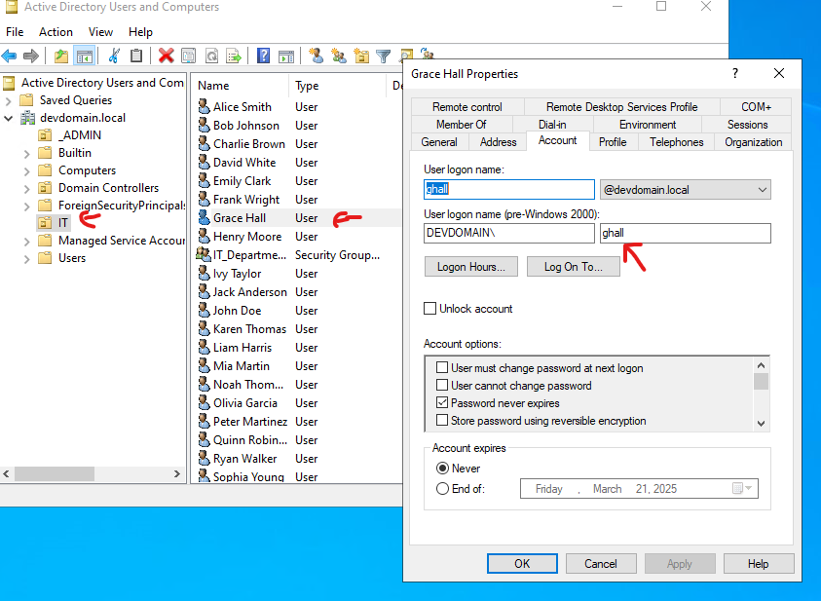821x601 pixels.
Task: Toggle the Show/Hide Action Pane icon
Action: click(286, 56)
